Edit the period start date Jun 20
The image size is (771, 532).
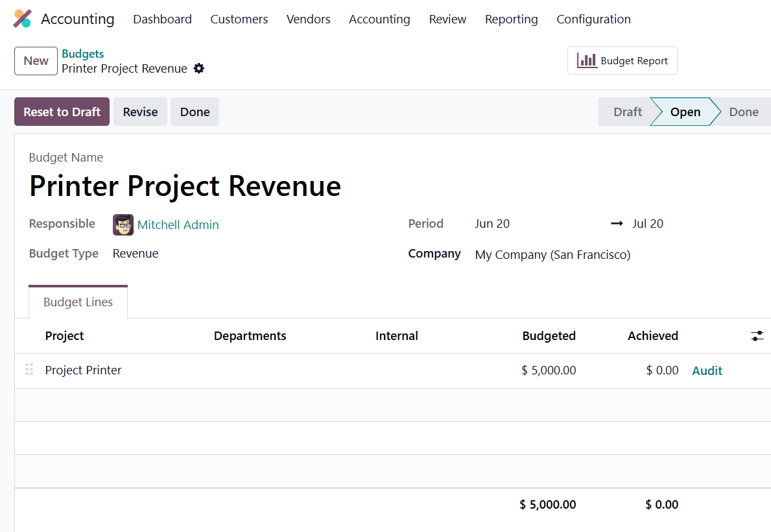pyautogui.click(x=492, y=223)
